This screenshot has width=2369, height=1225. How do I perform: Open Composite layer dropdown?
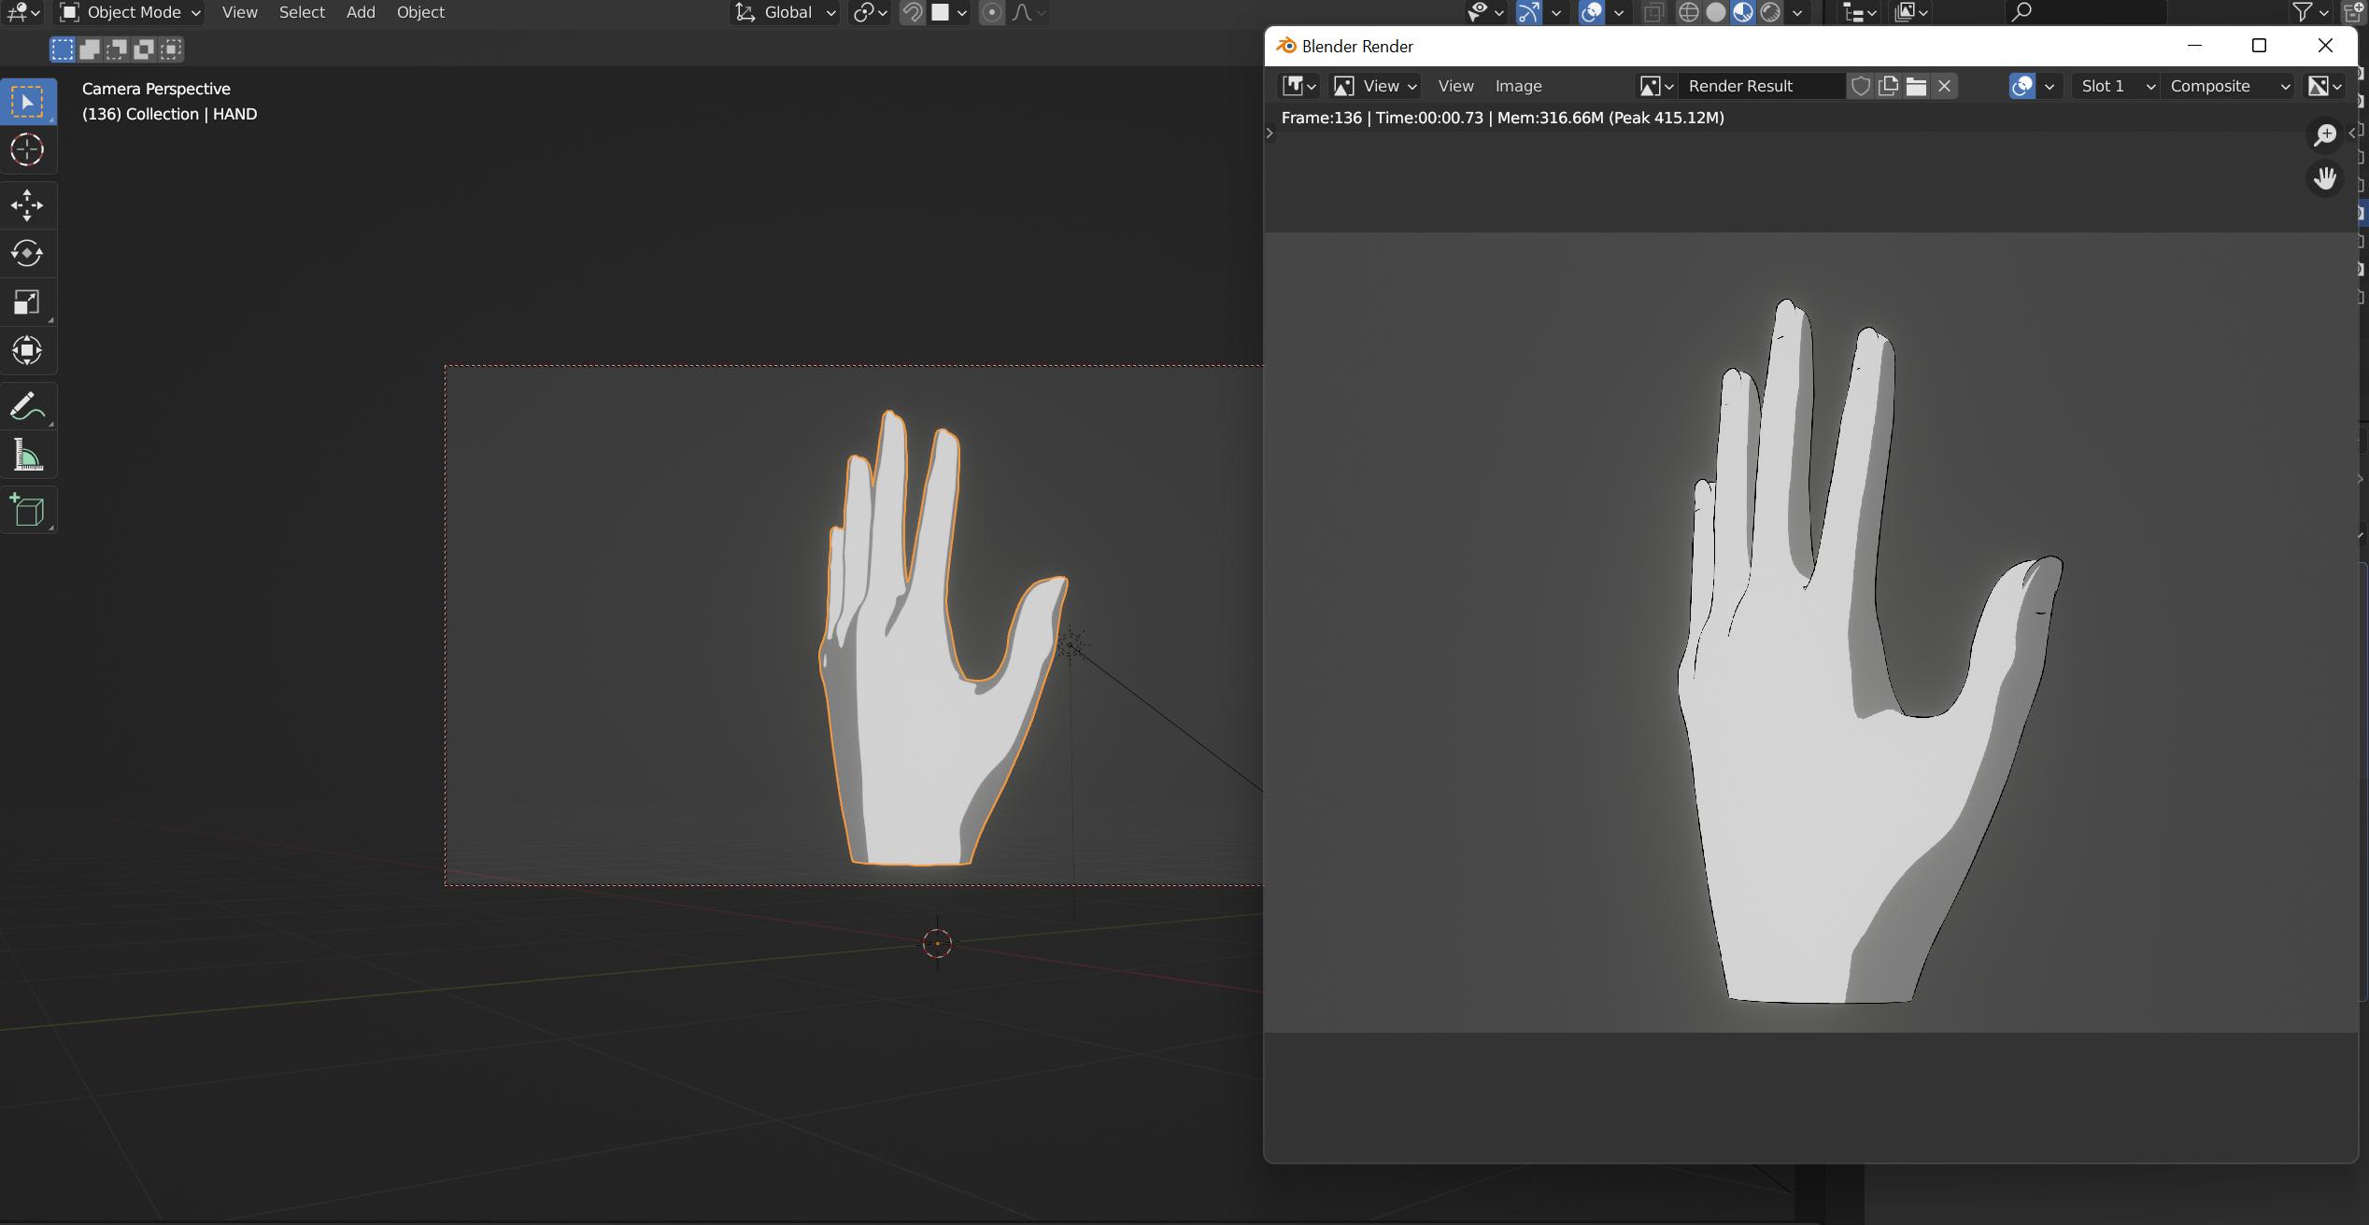coord(2229,86)
